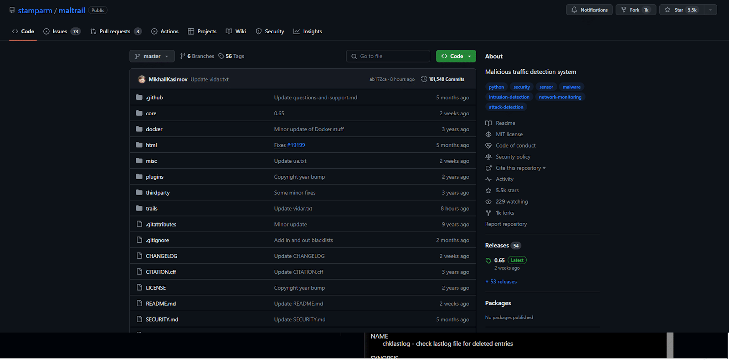Select the security topic tag

tap(522, 87)
